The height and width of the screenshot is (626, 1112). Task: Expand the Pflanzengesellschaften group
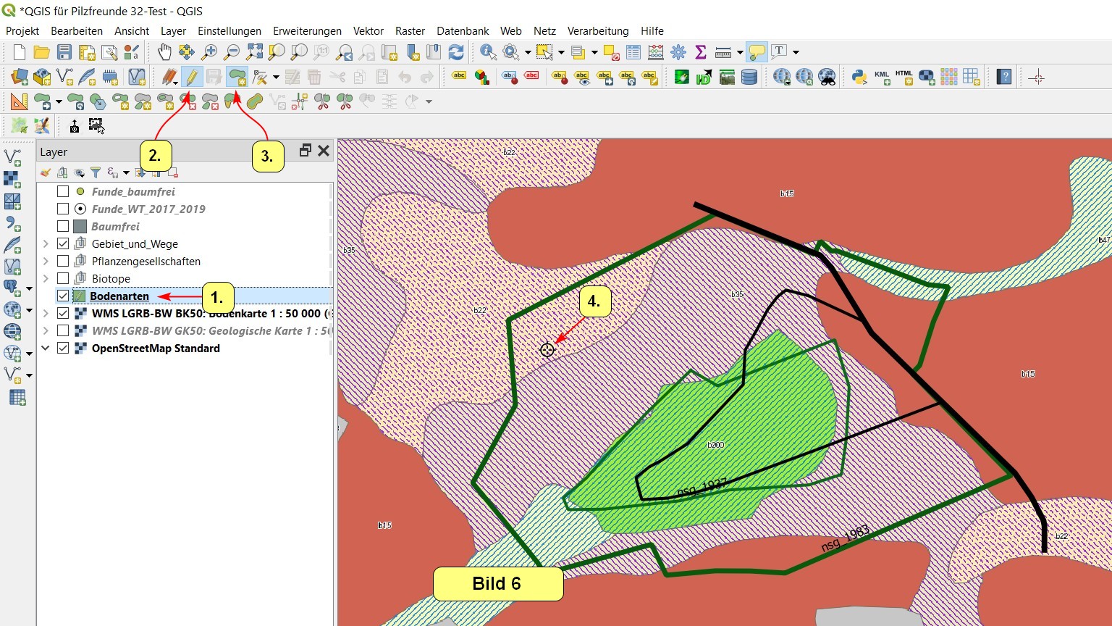46,261
